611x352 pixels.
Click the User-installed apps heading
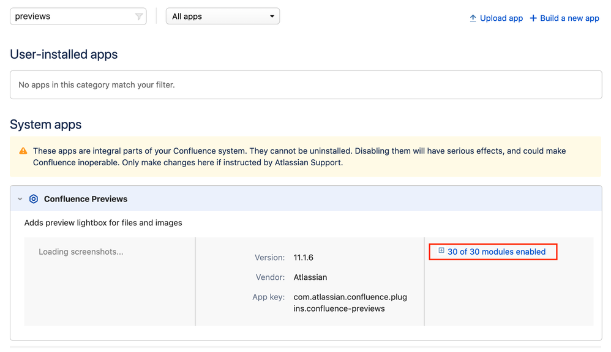pyautogui.click(x=64, y=54)
